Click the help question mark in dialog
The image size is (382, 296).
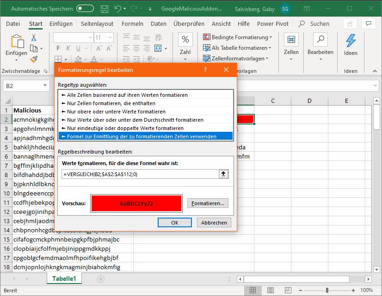click(x=205, y=70)
